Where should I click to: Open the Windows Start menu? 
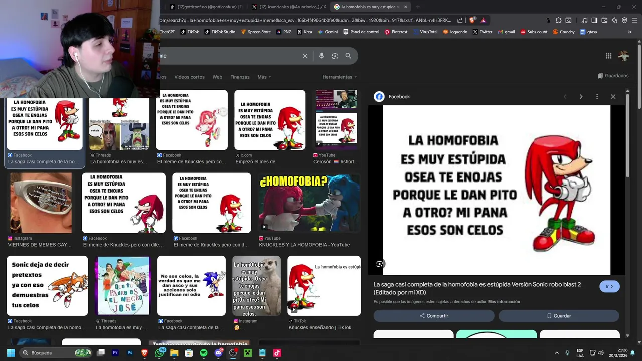11,353
